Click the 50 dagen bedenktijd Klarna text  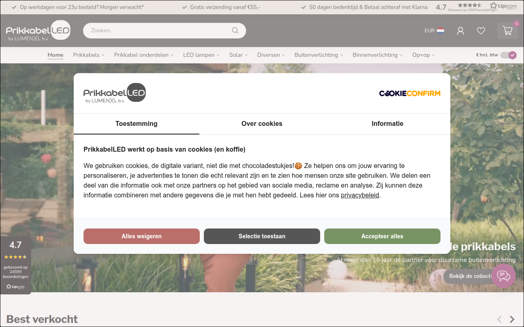(368, 7)
